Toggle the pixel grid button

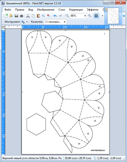[96, 16]
